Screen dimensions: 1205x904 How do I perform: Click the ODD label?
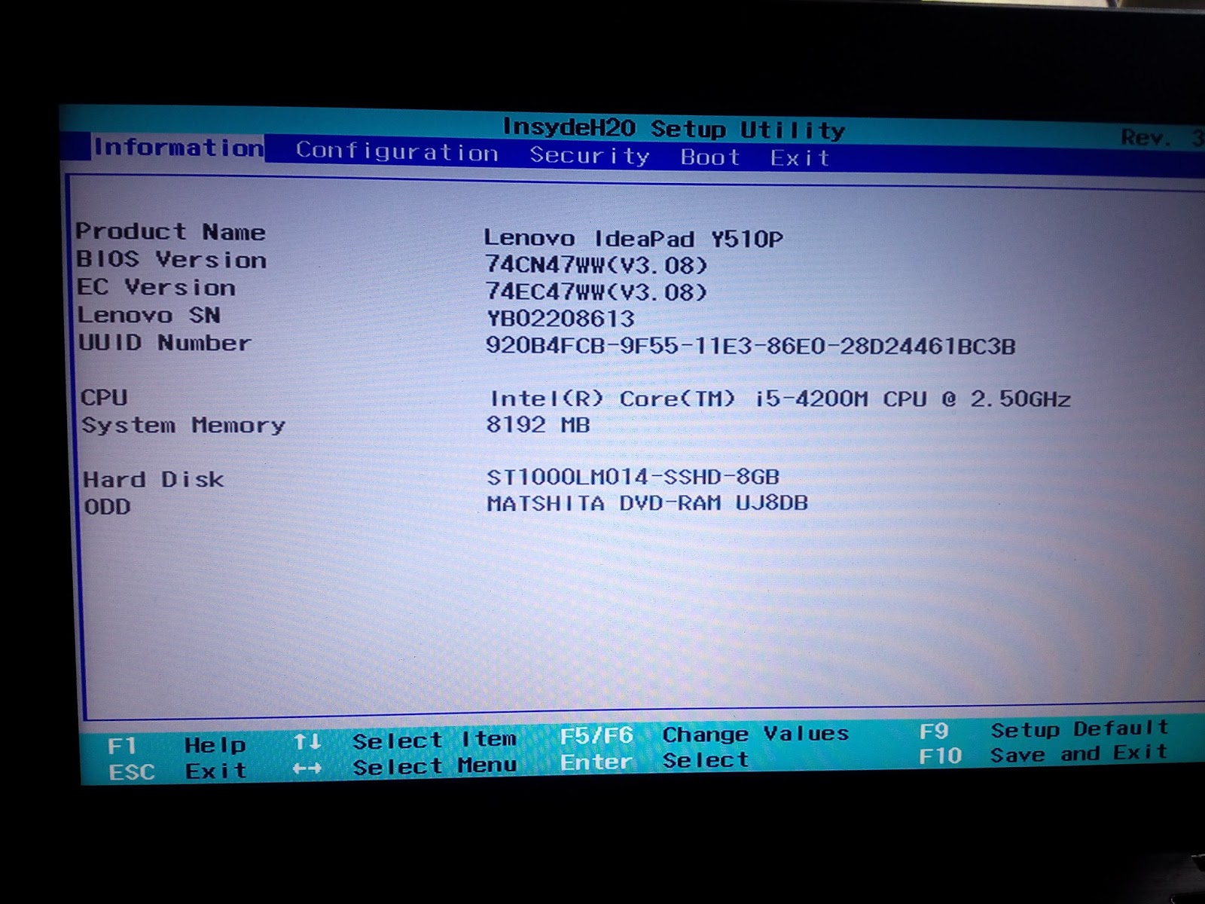coord(107,506)
